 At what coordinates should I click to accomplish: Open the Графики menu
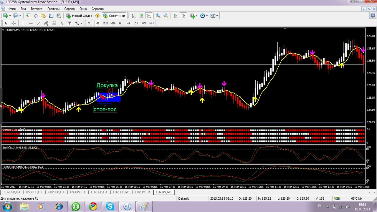53,9
